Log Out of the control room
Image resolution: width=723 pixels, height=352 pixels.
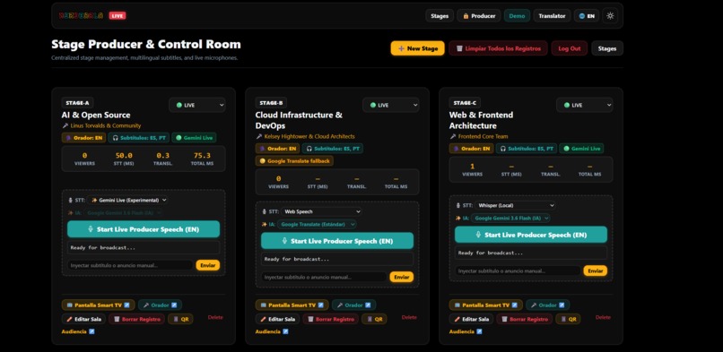tap(570, 48)
